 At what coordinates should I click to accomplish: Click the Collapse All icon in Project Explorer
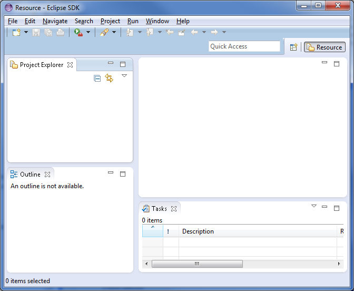point(97,78)
